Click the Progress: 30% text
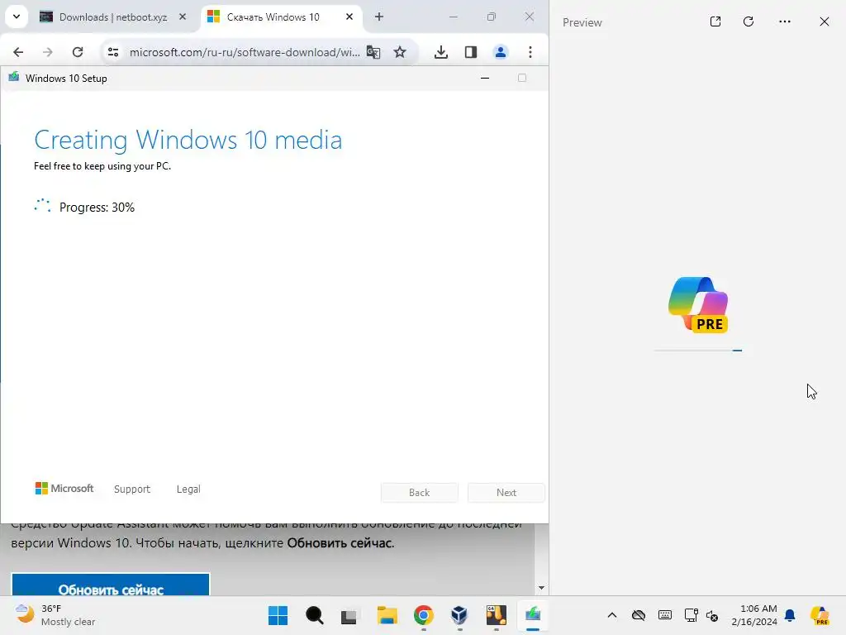 [x=97, y=208]
